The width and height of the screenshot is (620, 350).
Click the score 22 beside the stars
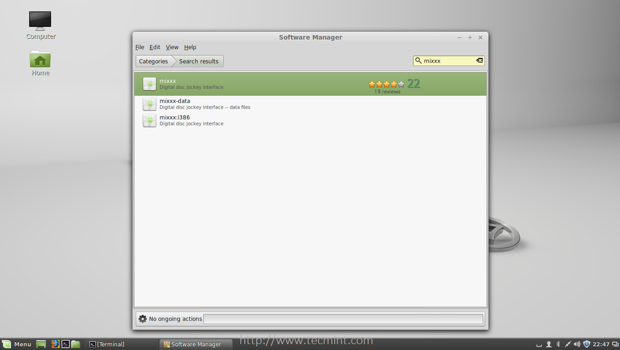pyautogui.click(x=413, y=83)
